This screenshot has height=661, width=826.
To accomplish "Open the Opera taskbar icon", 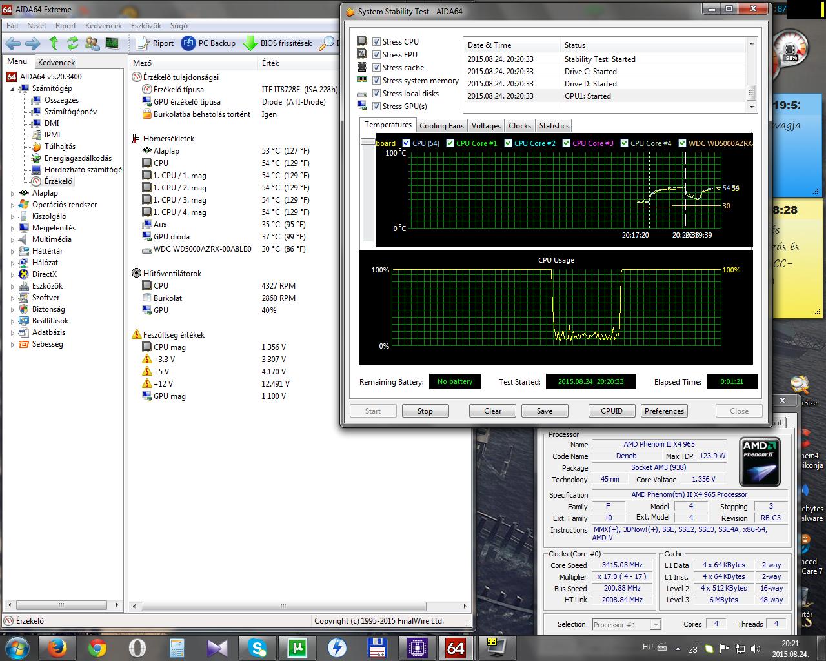I will [137, 647].
